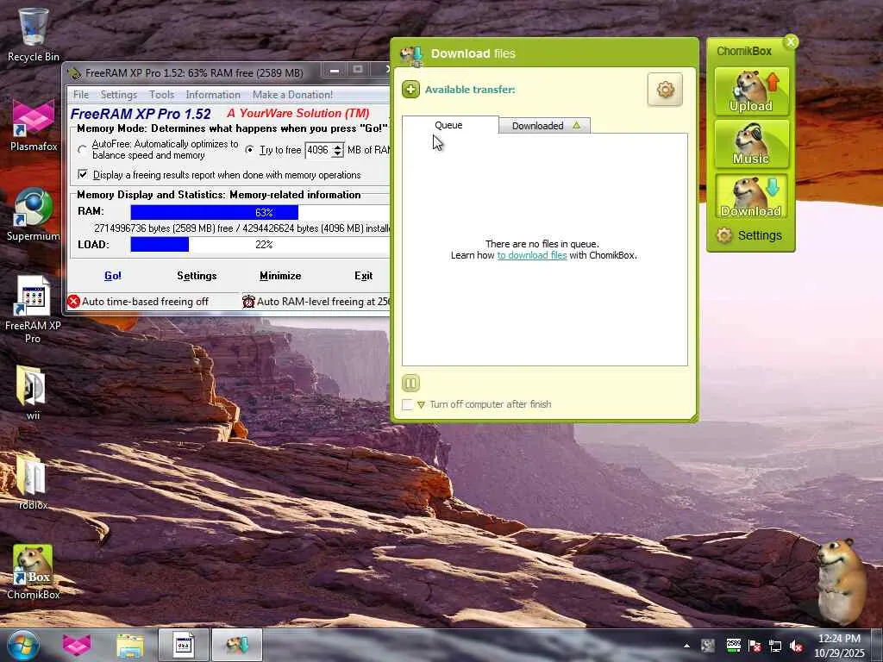Click the FreeRAM XP Pro title bar icon
Image resolution: width=883 pixels, height=662 pixels.
click(74, 72)
